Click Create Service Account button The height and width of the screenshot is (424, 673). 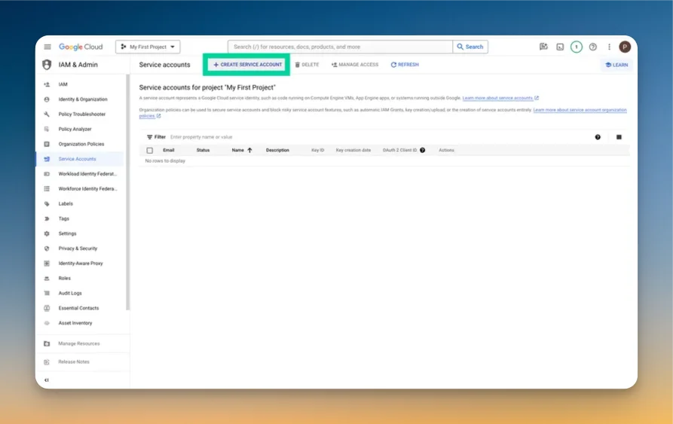click(248, 65)
